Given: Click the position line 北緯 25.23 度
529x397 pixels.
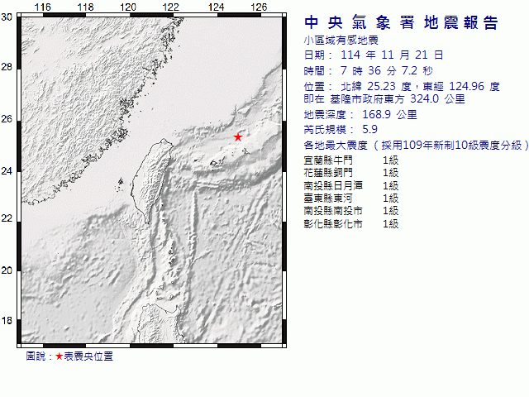Looking at the screenshot, I should tap(376, 86).
